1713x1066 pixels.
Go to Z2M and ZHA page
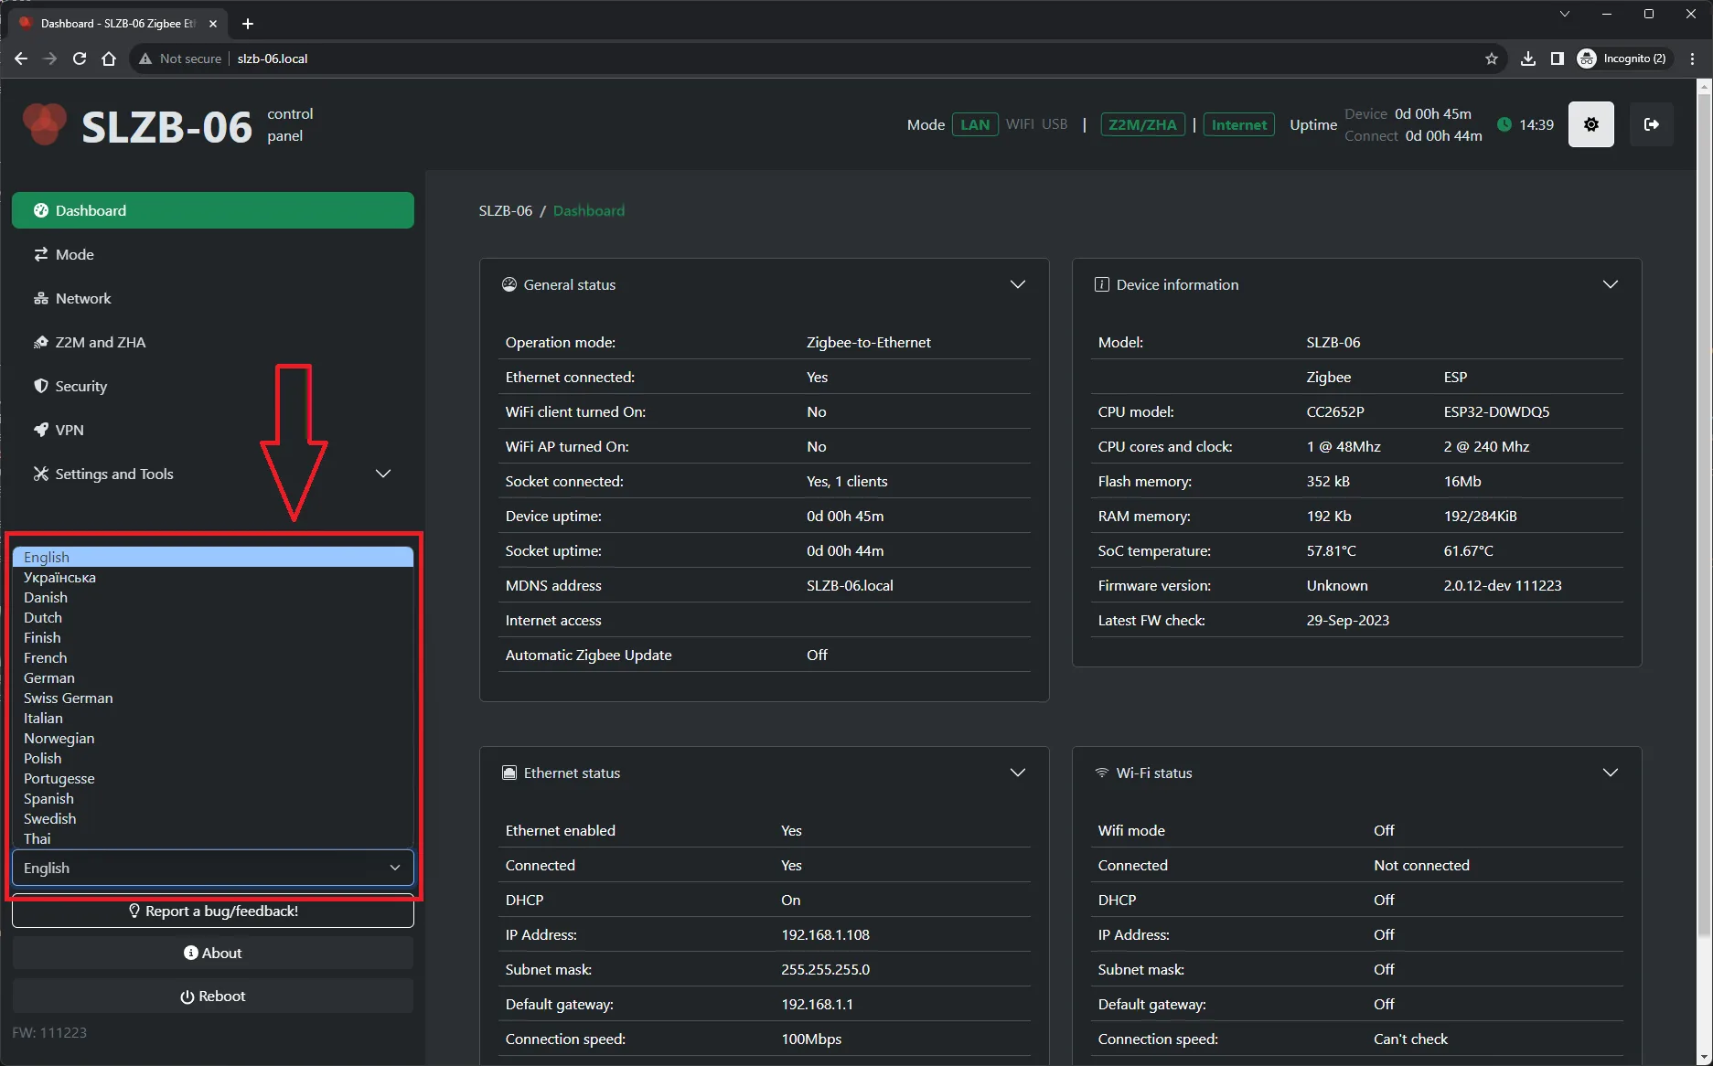pyautogui.click(x=100, y=342)
